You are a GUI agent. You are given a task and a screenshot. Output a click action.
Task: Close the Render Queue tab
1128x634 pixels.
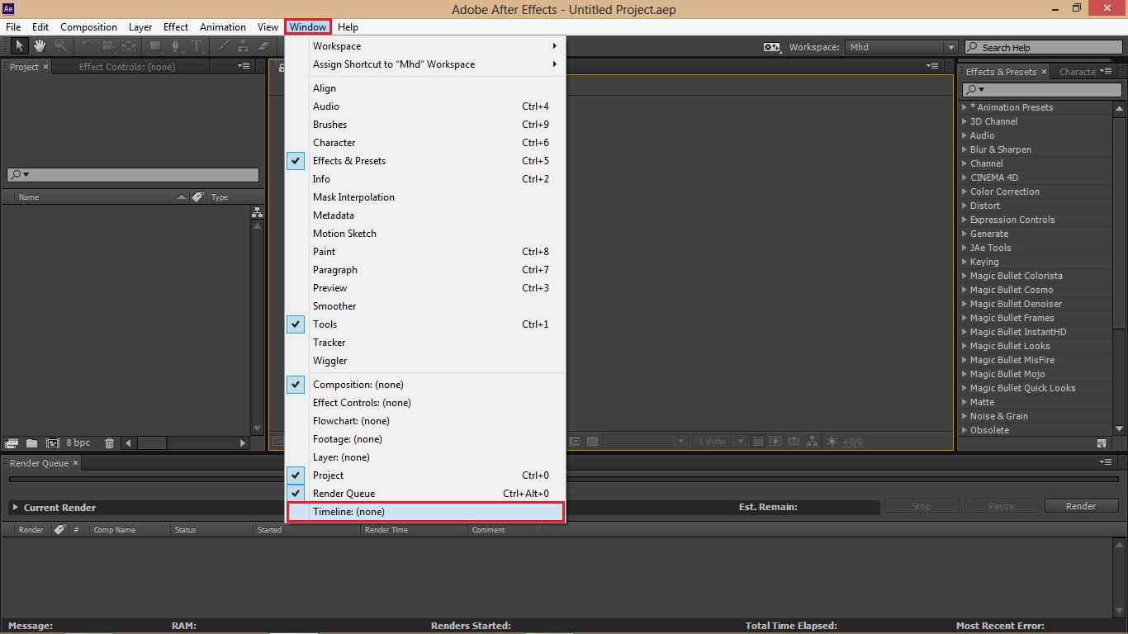75,463
